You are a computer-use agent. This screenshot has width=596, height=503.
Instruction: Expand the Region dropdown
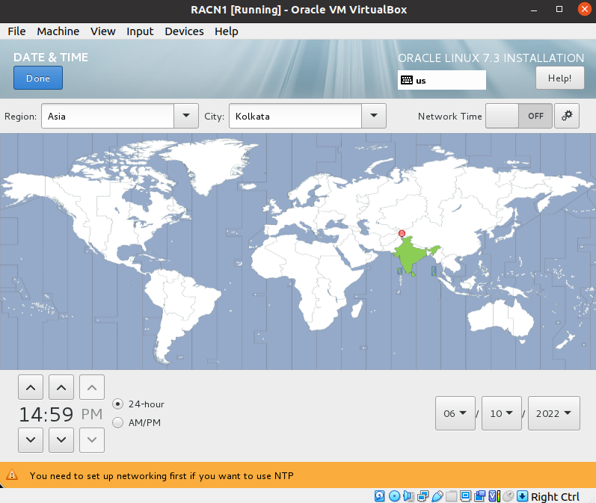click(x=186, y=116)
